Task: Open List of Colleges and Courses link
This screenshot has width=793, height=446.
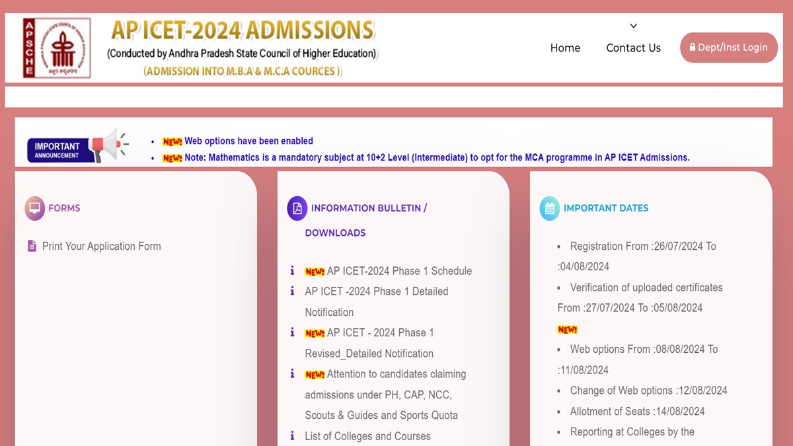Action: (367, 436)
